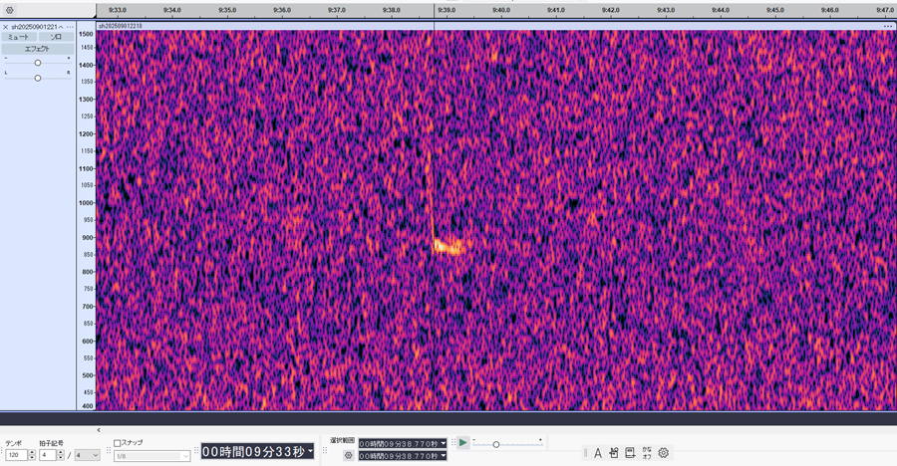Open the snap interval 1/8 dropdown
The height and width of the screenshot is (466, 897).
coord(151,456)
